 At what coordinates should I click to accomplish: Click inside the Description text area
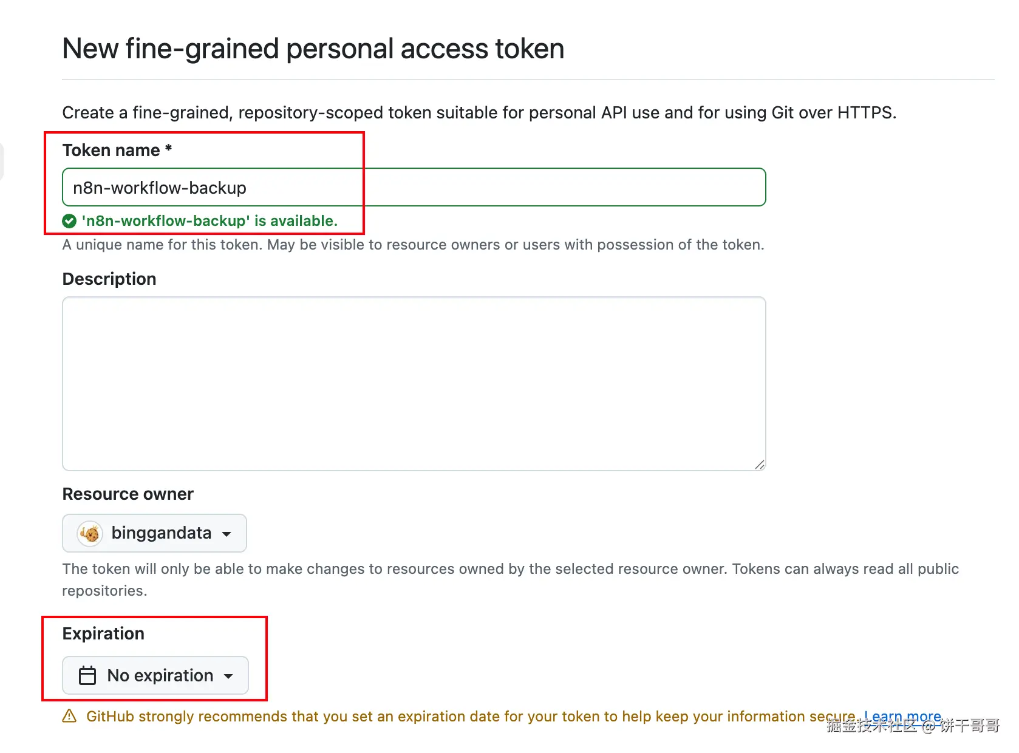click(414, 384)
